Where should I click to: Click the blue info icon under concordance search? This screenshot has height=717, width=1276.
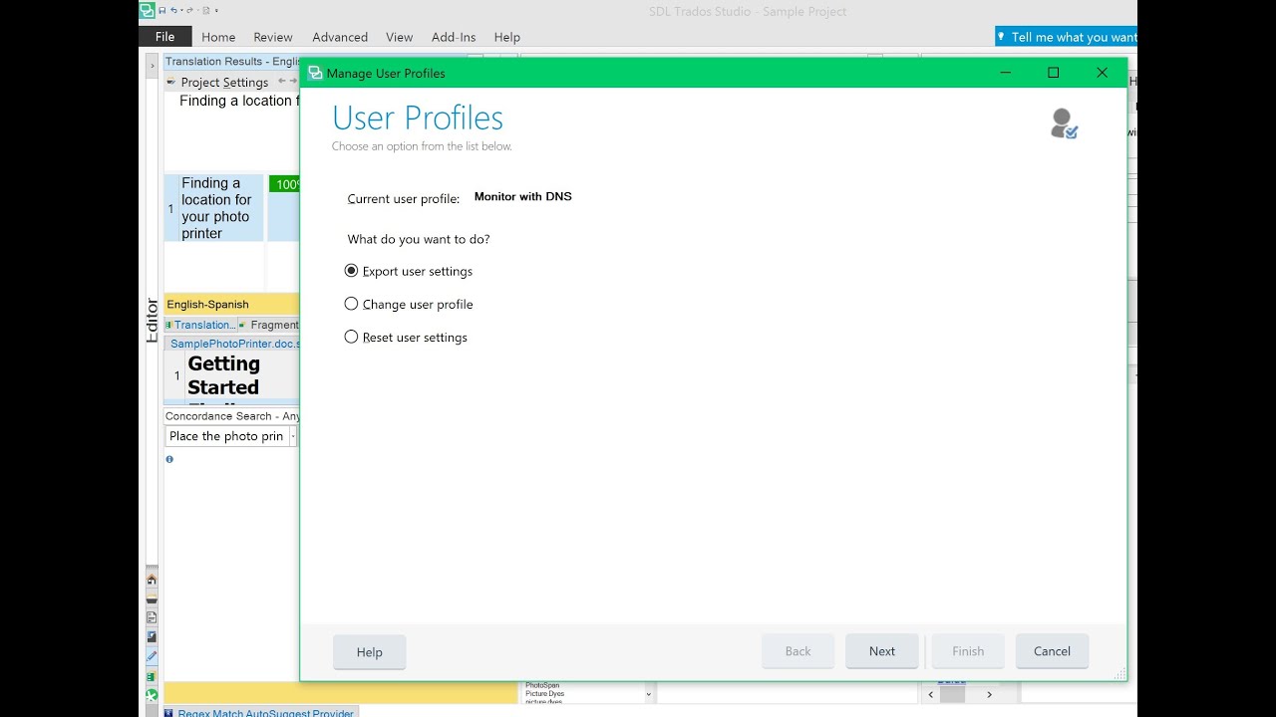(169, 459)
